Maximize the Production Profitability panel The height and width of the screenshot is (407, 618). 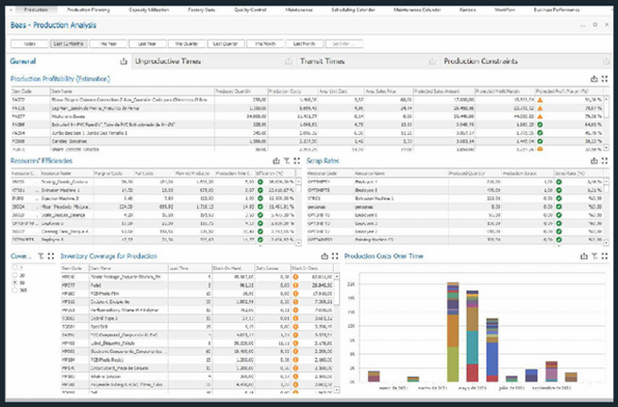604,79
